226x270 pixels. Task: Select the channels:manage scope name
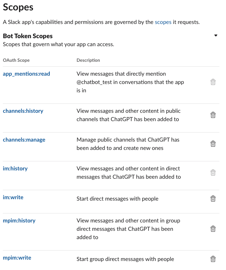click(24, 140)
